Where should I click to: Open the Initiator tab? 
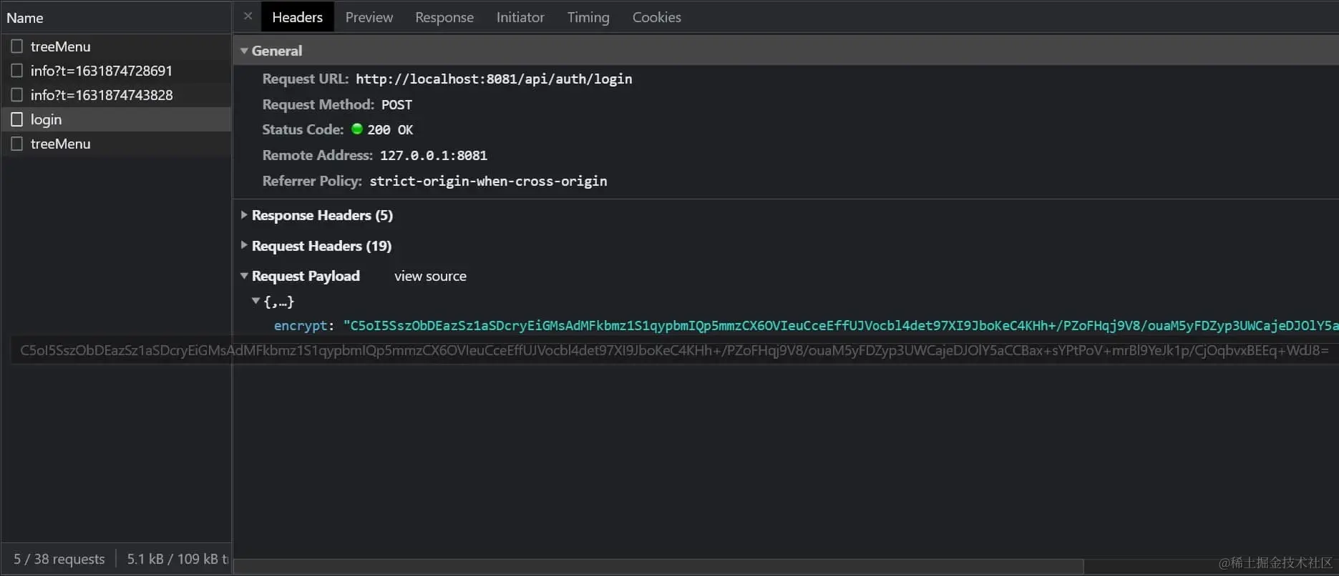click(x=520, y=17)
